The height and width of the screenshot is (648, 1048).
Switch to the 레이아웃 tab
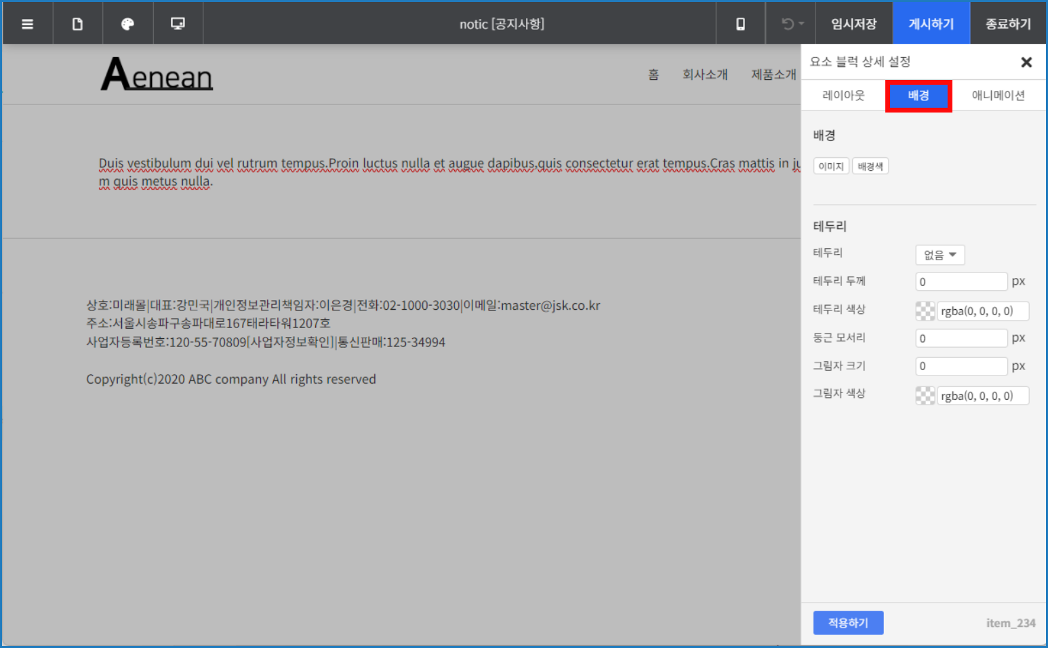[x=843, y=96]
